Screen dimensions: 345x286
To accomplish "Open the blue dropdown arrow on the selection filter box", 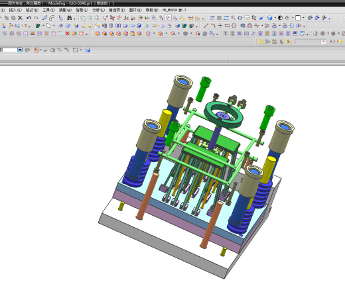I will tap(20, 50).
